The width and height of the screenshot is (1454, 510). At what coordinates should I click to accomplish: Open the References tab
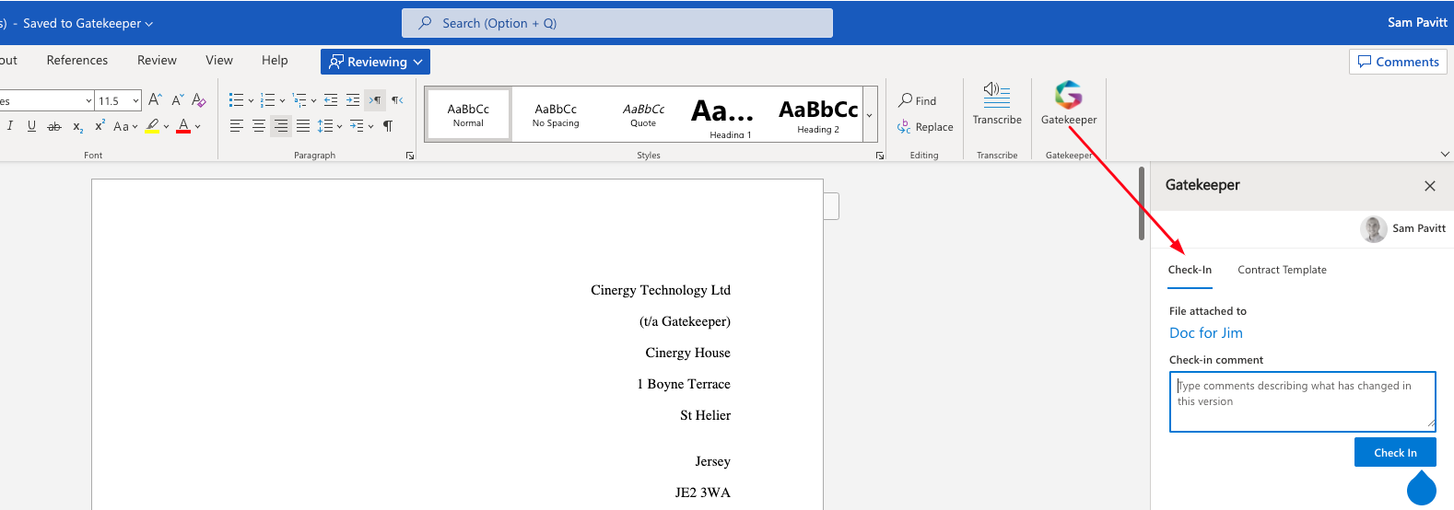[77, 60]
